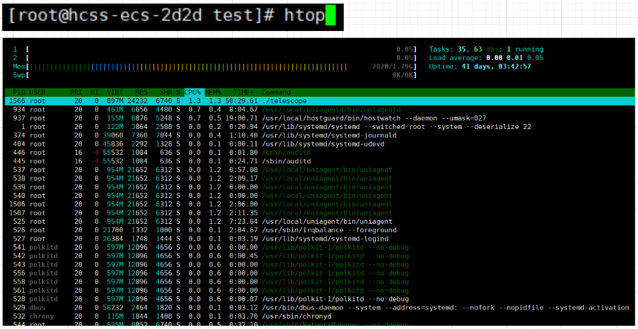Click the 897M VIRT value of telescope
Viewport: 638px width, 329px height.
coord(115,101)
